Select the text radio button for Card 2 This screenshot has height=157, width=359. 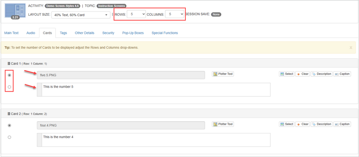point(9,137)
